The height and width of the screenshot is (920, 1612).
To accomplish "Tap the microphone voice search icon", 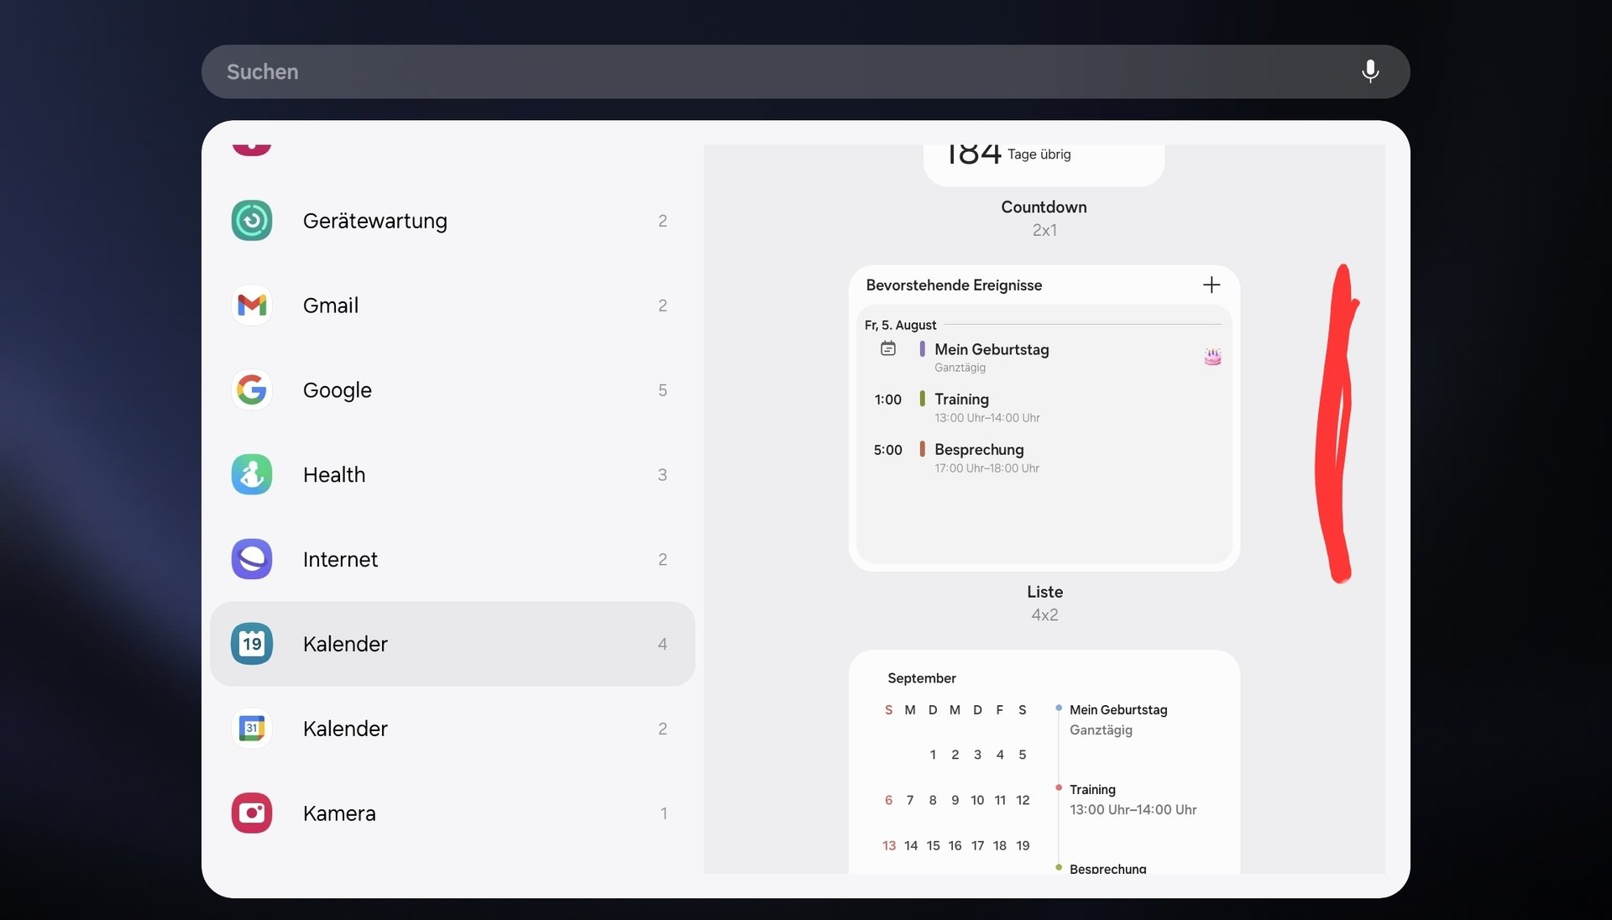I will pyautogui.click(x=1369, y=71).
